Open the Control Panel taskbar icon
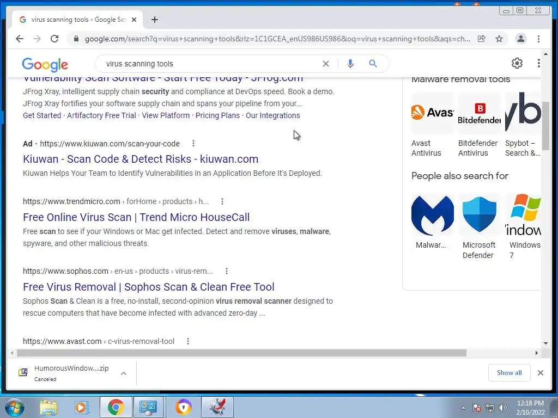 click(148, 407)
